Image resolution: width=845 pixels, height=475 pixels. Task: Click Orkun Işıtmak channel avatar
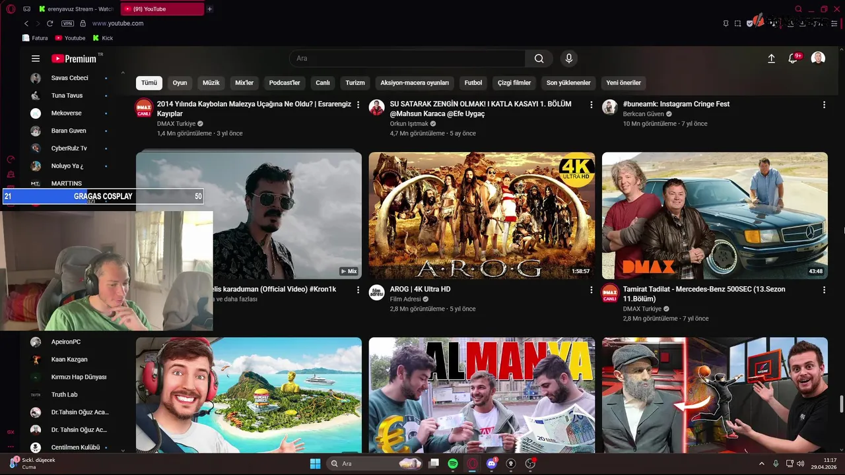tap(377, 108)
